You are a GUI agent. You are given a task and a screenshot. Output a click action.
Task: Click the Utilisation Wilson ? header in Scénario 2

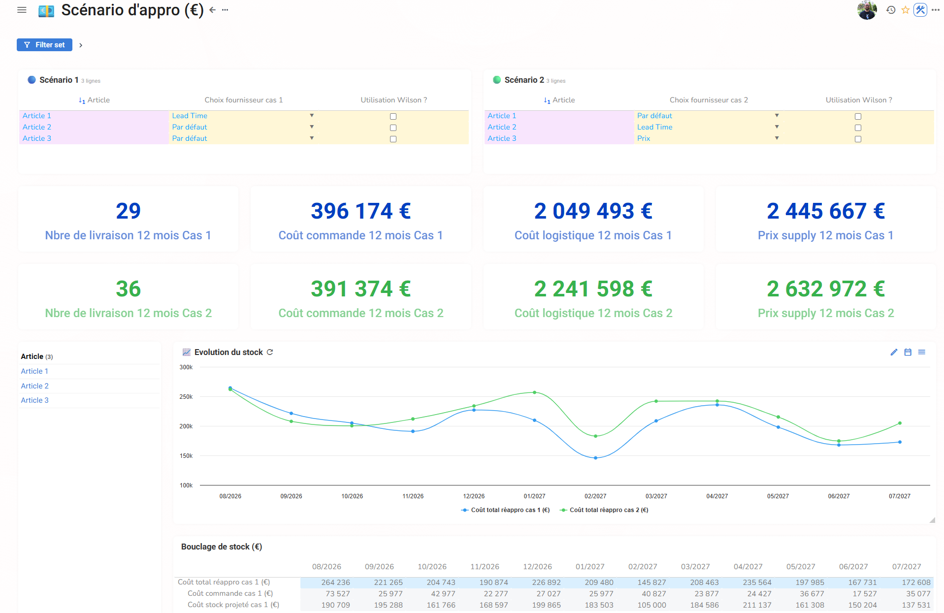[x=859, y=100]
